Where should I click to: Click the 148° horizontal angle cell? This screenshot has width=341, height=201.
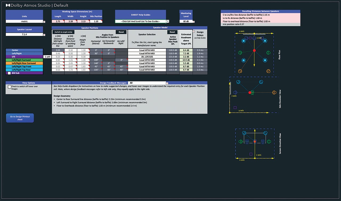pos(96,63)
